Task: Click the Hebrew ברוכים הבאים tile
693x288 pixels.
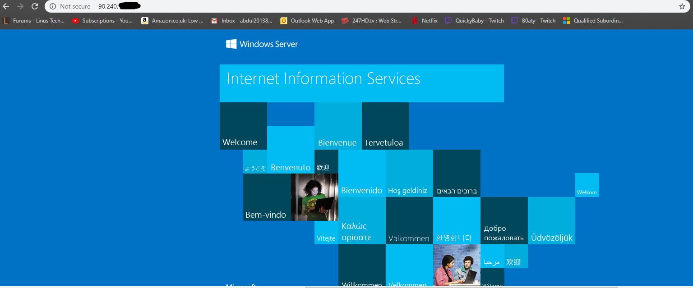Action: click(457, 173)
